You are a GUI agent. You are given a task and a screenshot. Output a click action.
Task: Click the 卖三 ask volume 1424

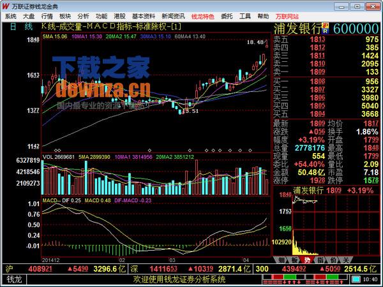click(x=370, y=55)
